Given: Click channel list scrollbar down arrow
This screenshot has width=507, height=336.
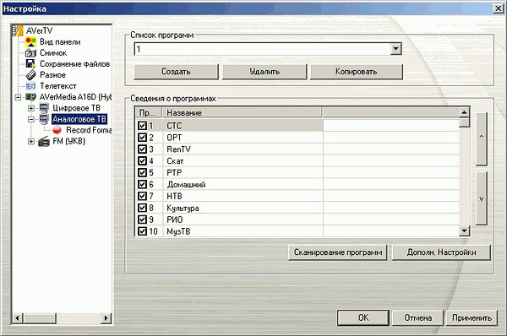Looking at the screenshot, I should (464, 230).
